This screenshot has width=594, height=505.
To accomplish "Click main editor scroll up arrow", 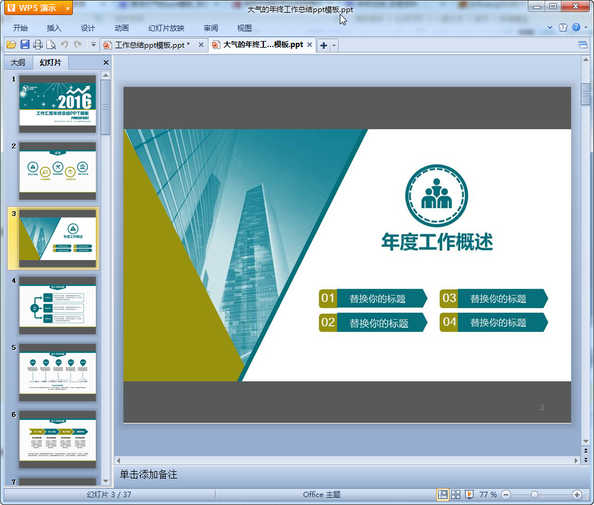I will [x=586, y=60].
